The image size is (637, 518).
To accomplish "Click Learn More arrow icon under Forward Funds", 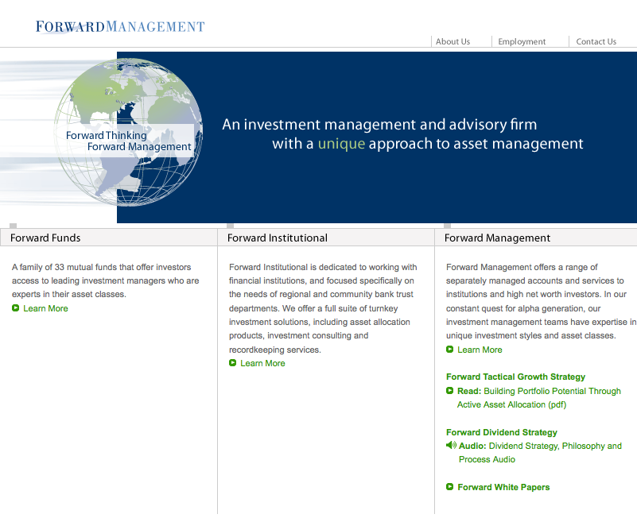I will click(15, 308).
